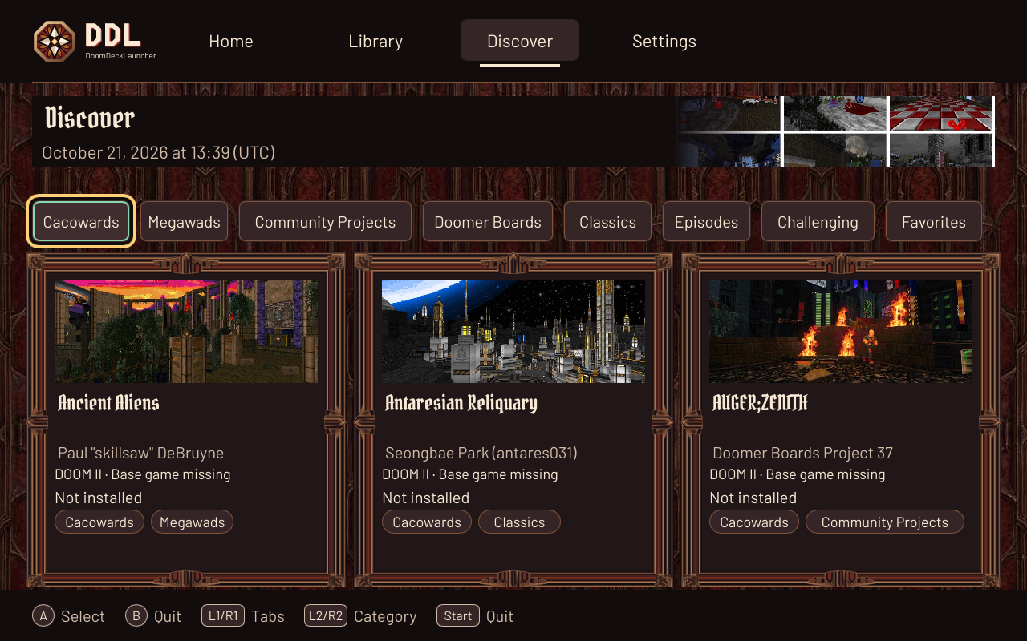Click the AUGER;ZENITH title
Viewport: 1027px width, 641px height.
tap(760, 402)
